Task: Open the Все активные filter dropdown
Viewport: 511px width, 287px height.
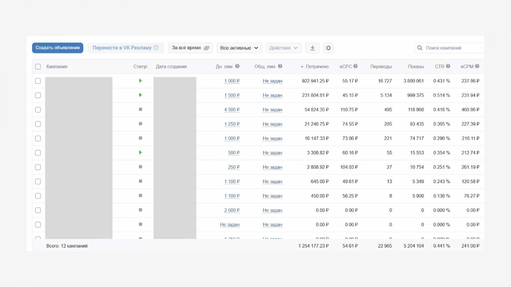Action: (x=239, y=48)
